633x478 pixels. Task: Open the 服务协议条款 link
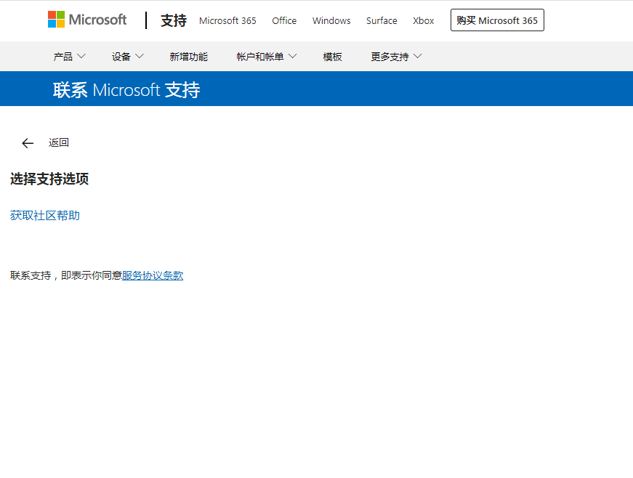[153, 275]
